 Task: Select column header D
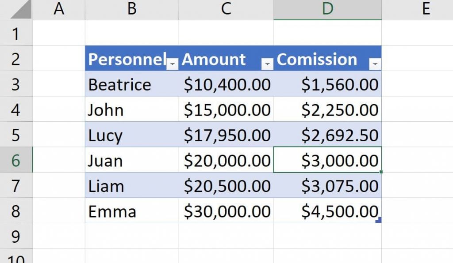pyautogui.click(x=327, y=10)
